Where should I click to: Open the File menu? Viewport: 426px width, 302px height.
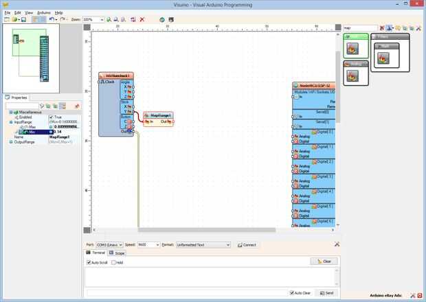click(x=8, y=13)
